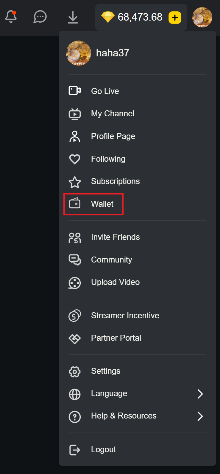The width and height of the screenshot is (220, 474).
Task: Click the Following heart entry
Action: (108, 159)
